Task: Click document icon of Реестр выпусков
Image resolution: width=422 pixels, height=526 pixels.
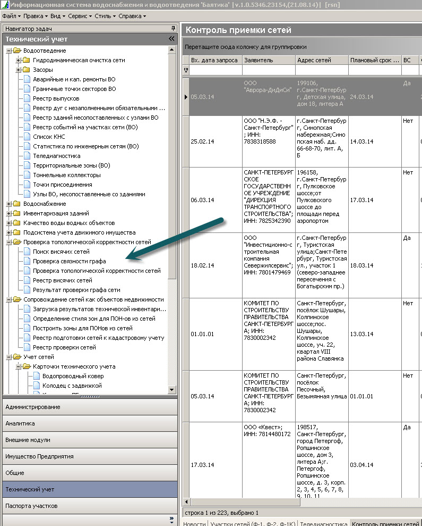Action: pyautogui.click(x=27, y=98)
